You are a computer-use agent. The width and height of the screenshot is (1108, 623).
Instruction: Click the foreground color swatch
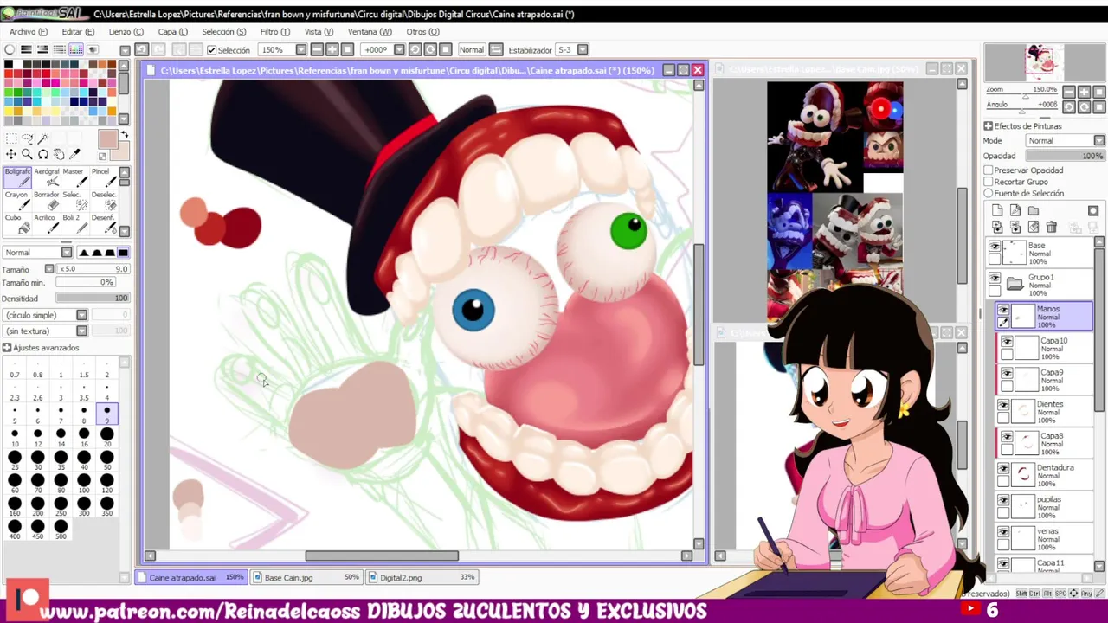(x=107, y=140)
